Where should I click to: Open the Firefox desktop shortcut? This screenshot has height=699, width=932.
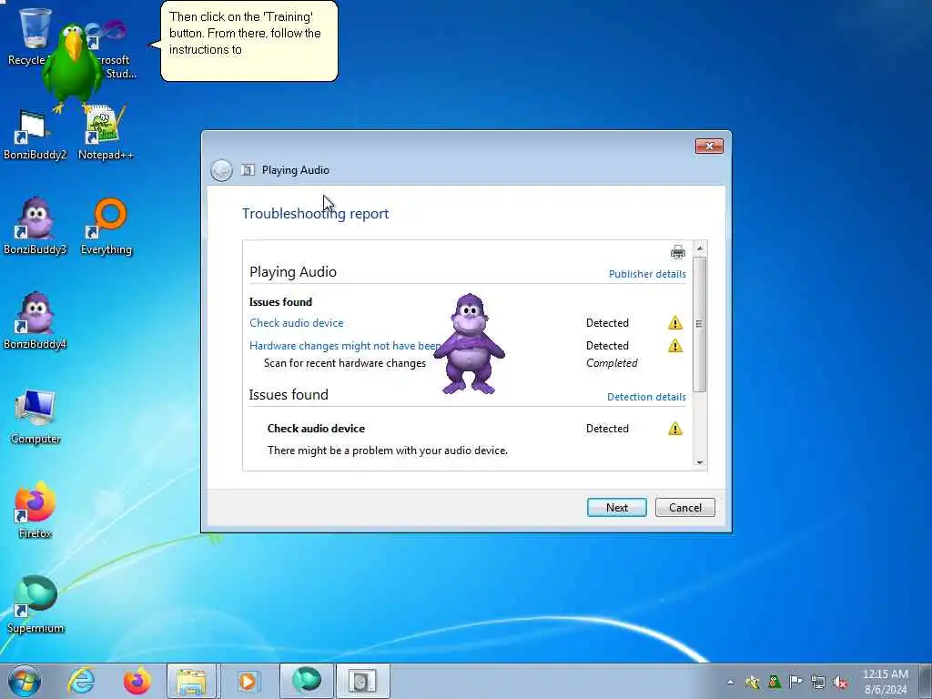tap(35, 512)
